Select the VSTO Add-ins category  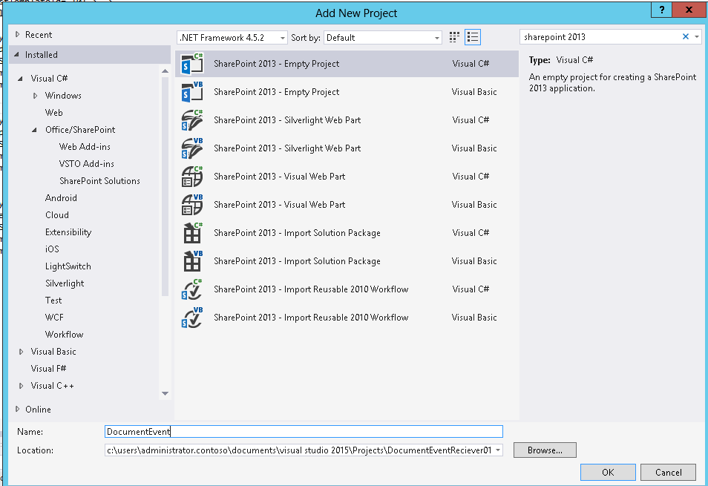click(x=86, y=164)
